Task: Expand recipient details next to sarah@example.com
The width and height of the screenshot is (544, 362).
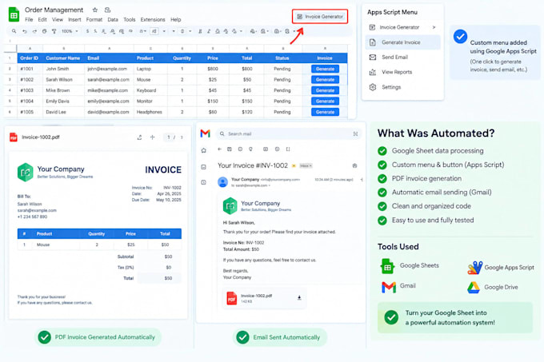Action: pos(270,185)
